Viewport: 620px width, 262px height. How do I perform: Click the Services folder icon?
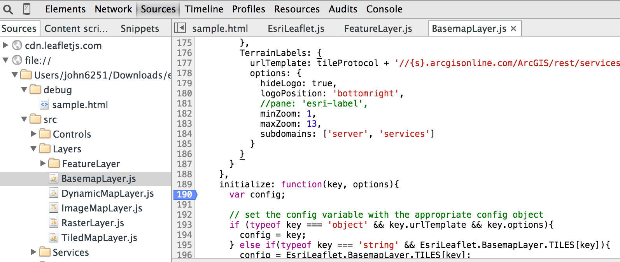(x=45, y=252)
